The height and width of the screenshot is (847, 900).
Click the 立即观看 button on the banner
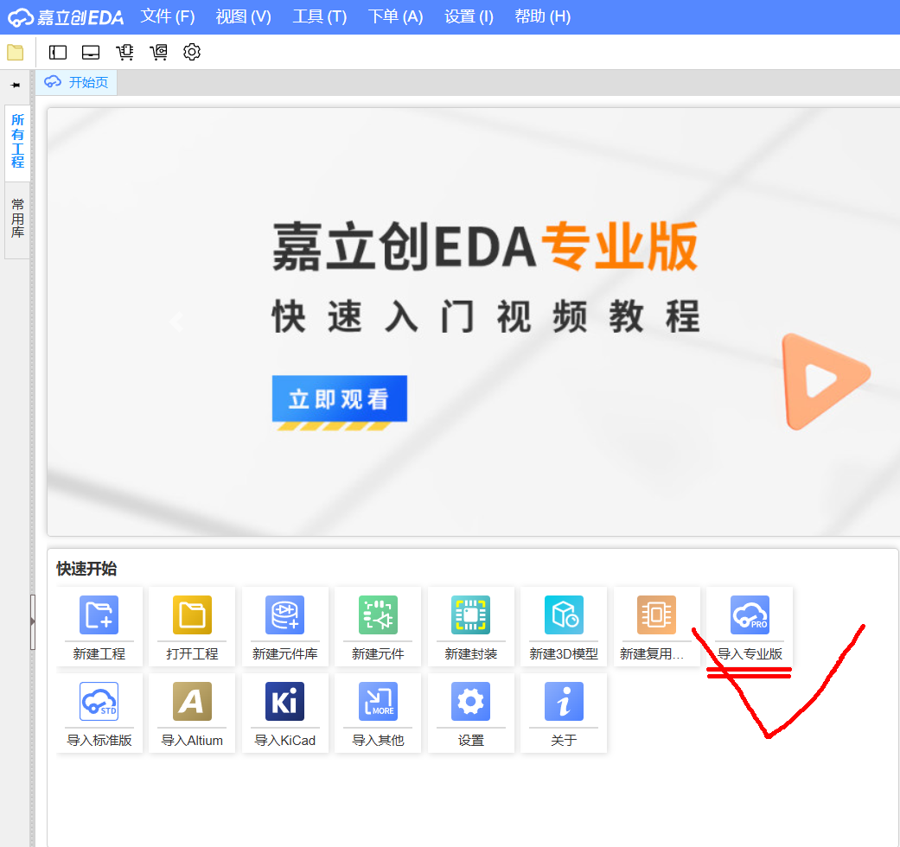coord(339,398)
